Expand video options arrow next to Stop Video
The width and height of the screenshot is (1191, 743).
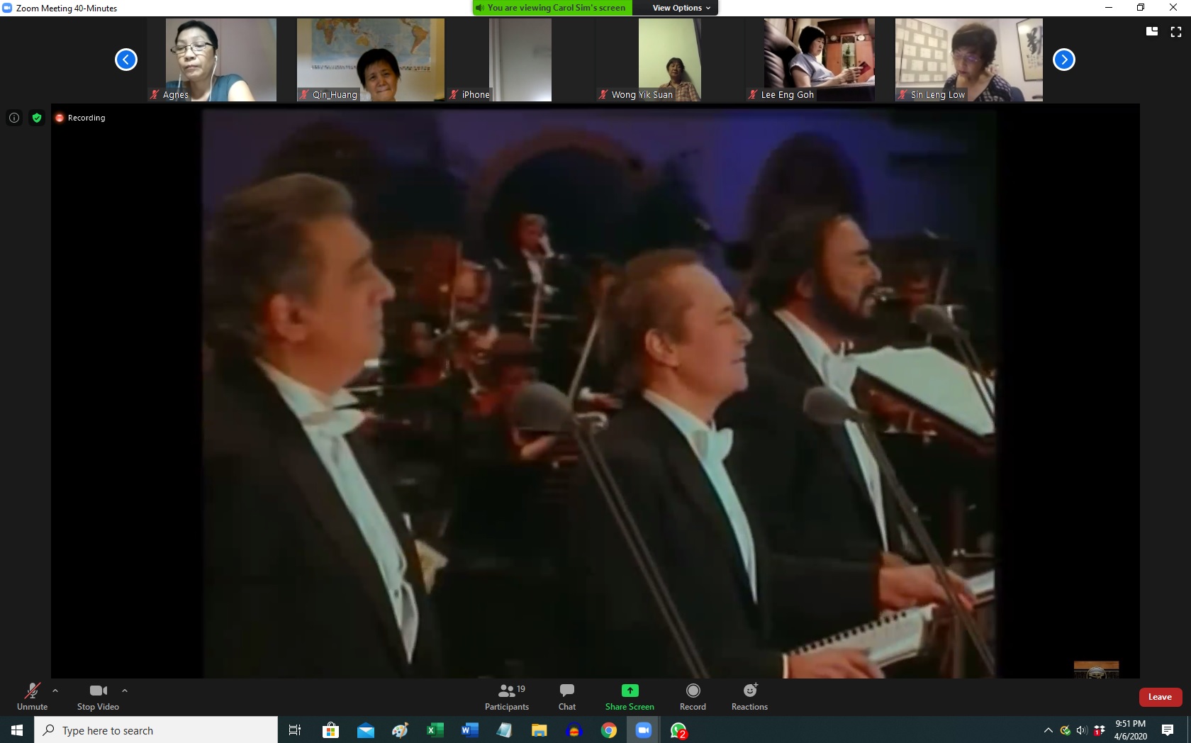pos(125,690)
